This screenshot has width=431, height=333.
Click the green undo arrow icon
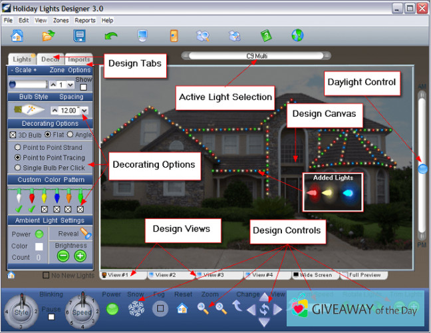pos(110,36)
